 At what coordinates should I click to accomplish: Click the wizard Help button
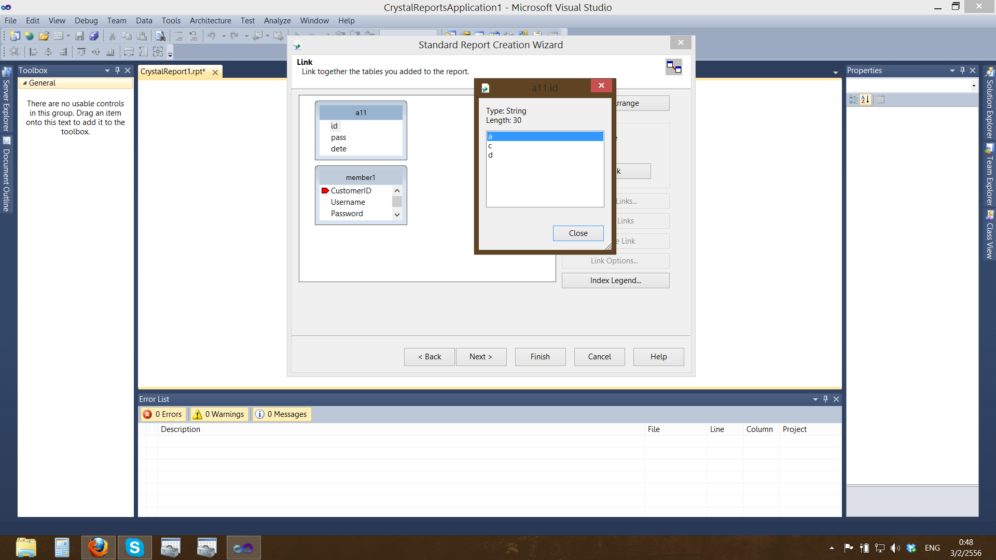click(659, 357)
